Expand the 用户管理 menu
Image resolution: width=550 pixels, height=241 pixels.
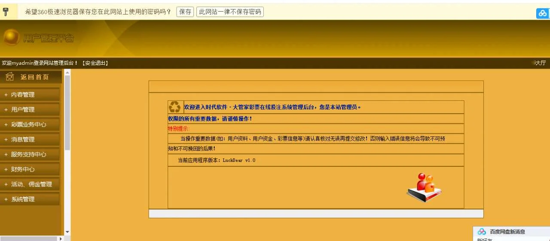23,110
